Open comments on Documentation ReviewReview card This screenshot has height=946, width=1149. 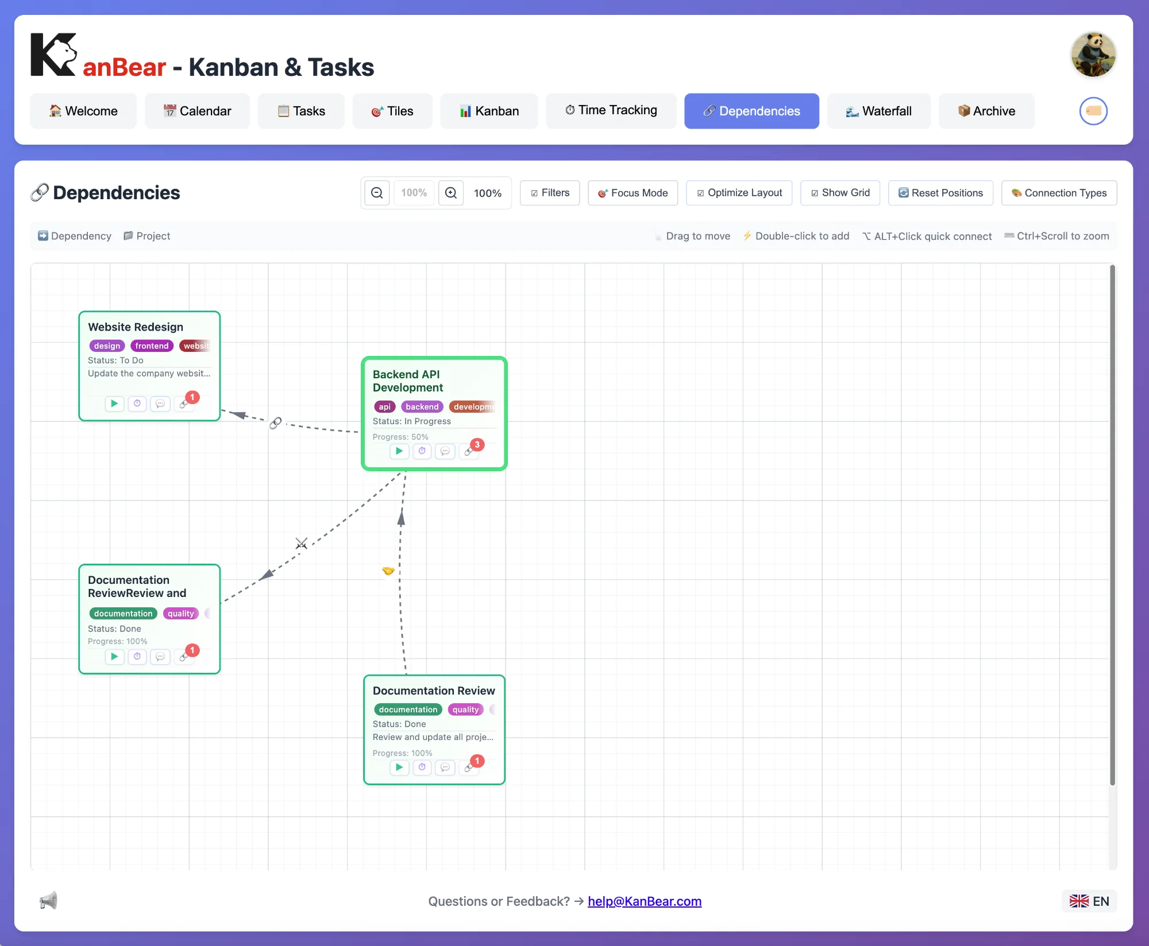click(x=160, y=657)
